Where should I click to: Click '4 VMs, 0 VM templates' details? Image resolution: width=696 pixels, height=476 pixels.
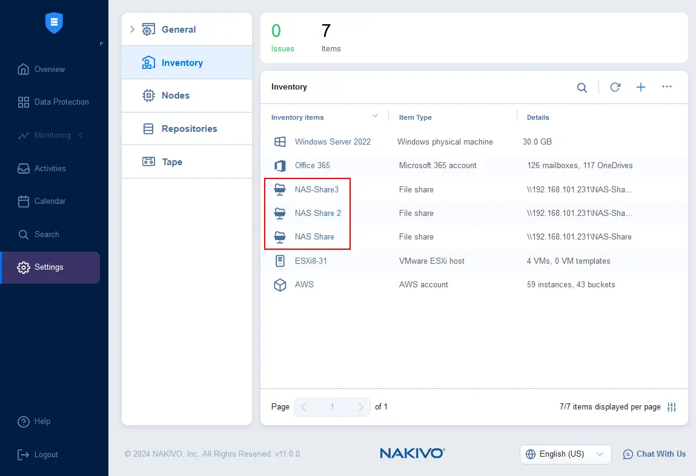tap(568, 261)
